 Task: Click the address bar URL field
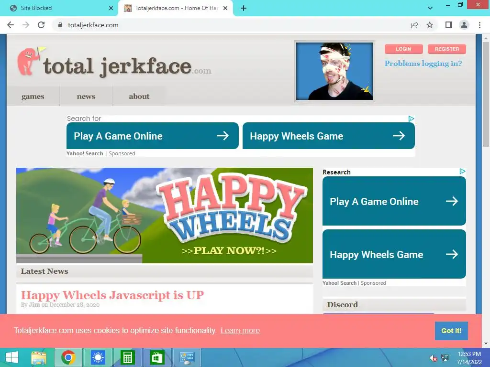[x=231, y=25]
